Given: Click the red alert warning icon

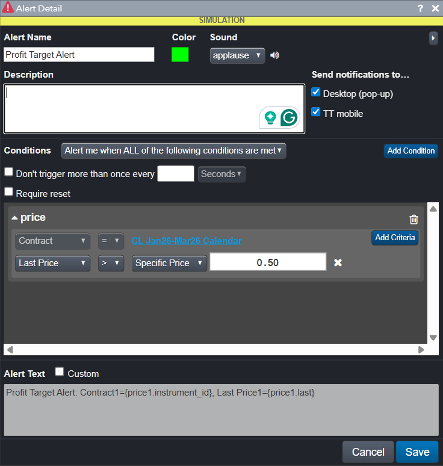Looking at the screenshot, I should tap(8, 8).
